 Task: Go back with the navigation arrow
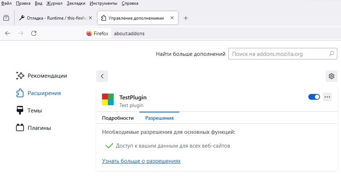[x=8, y=33]
